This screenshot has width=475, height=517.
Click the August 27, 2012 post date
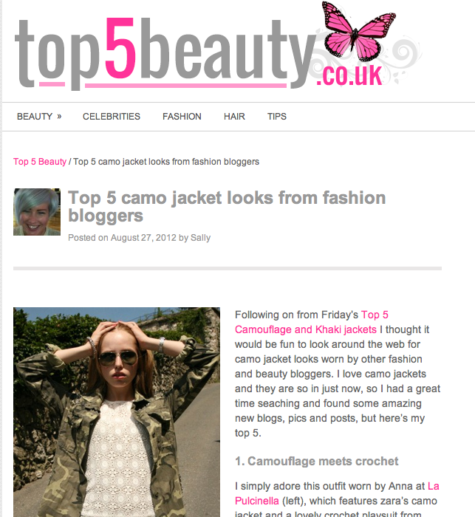tap(143, 238)
